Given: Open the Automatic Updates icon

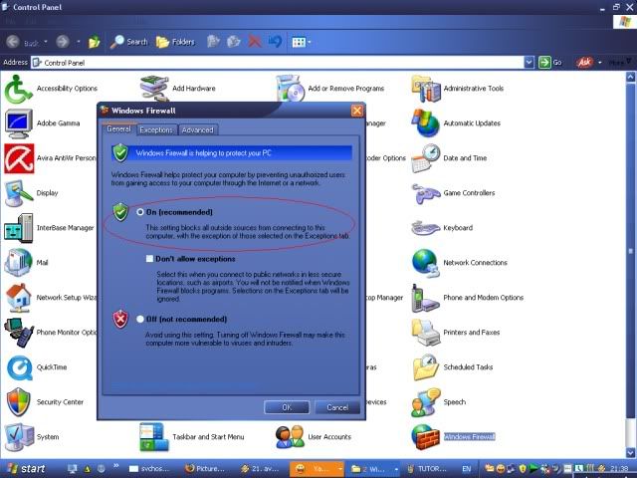Looking at the screenshot, I should (x=426, y=123).
